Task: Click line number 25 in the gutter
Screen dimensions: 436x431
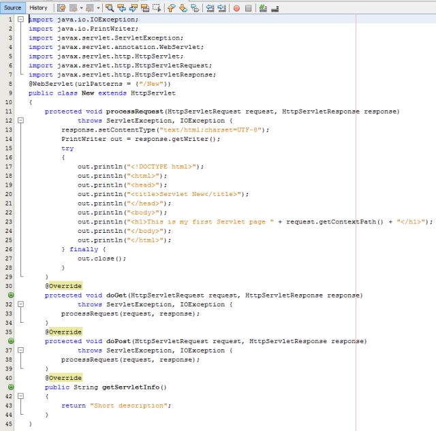Action: [x=10, y=240]
